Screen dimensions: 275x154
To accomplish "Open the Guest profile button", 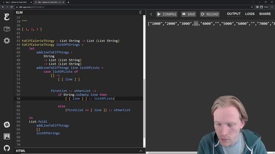I will click(x=264, y=7).
